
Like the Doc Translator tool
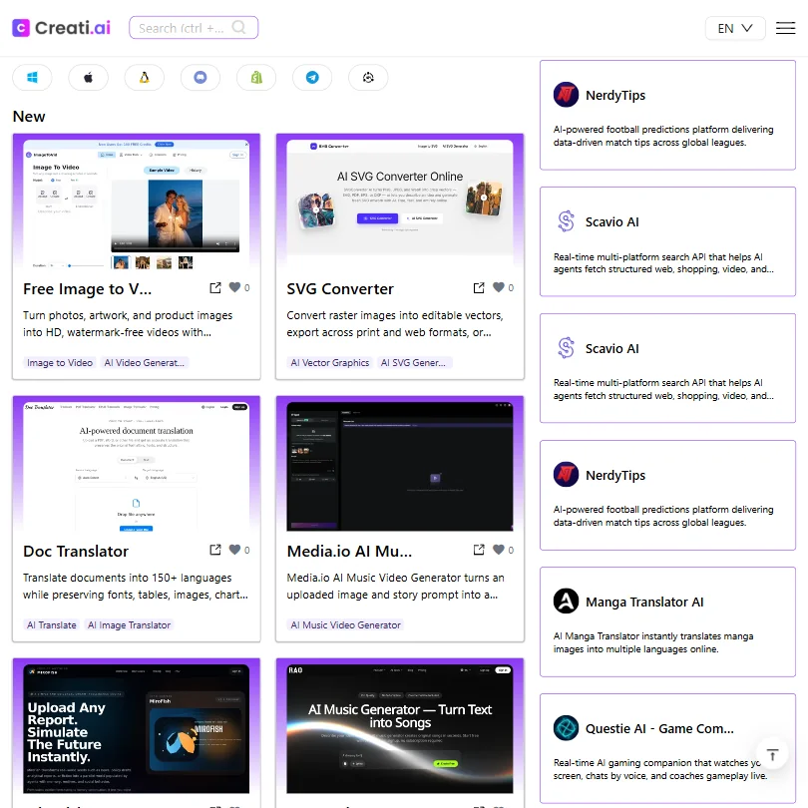[x=235, y=550]
